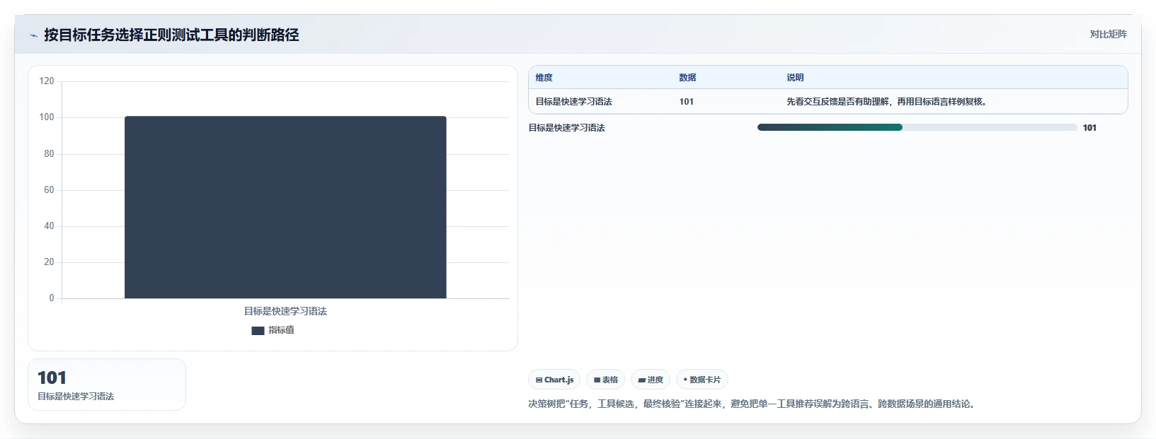Click the 101 data card
The width and height of the screenshot is (1156, 439).
click(x=107, y=385)
